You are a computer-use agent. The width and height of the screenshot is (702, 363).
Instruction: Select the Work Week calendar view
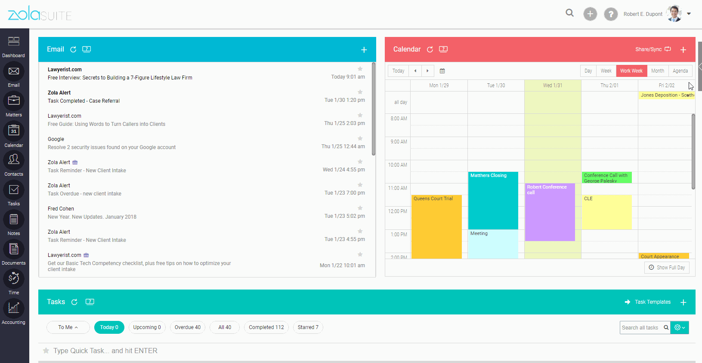click(x=631, y=71)
